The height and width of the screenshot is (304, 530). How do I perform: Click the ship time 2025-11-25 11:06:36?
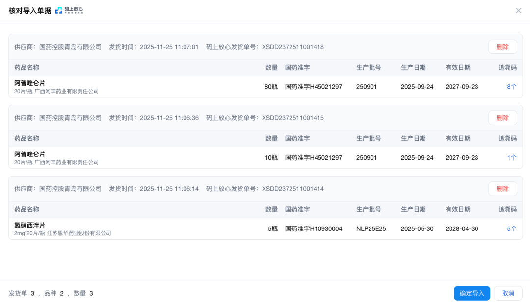coord(169,118)
